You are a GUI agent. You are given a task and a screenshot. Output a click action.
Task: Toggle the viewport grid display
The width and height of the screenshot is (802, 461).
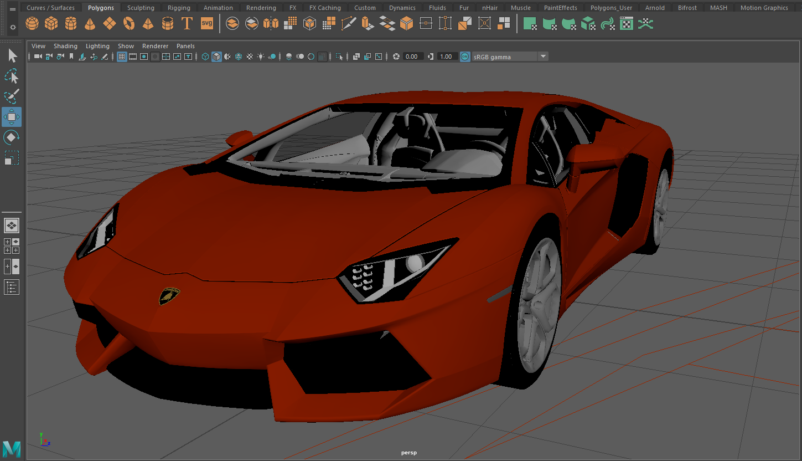122,57
